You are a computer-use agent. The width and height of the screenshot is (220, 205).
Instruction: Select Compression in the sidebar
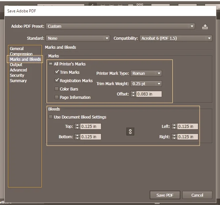21,54
